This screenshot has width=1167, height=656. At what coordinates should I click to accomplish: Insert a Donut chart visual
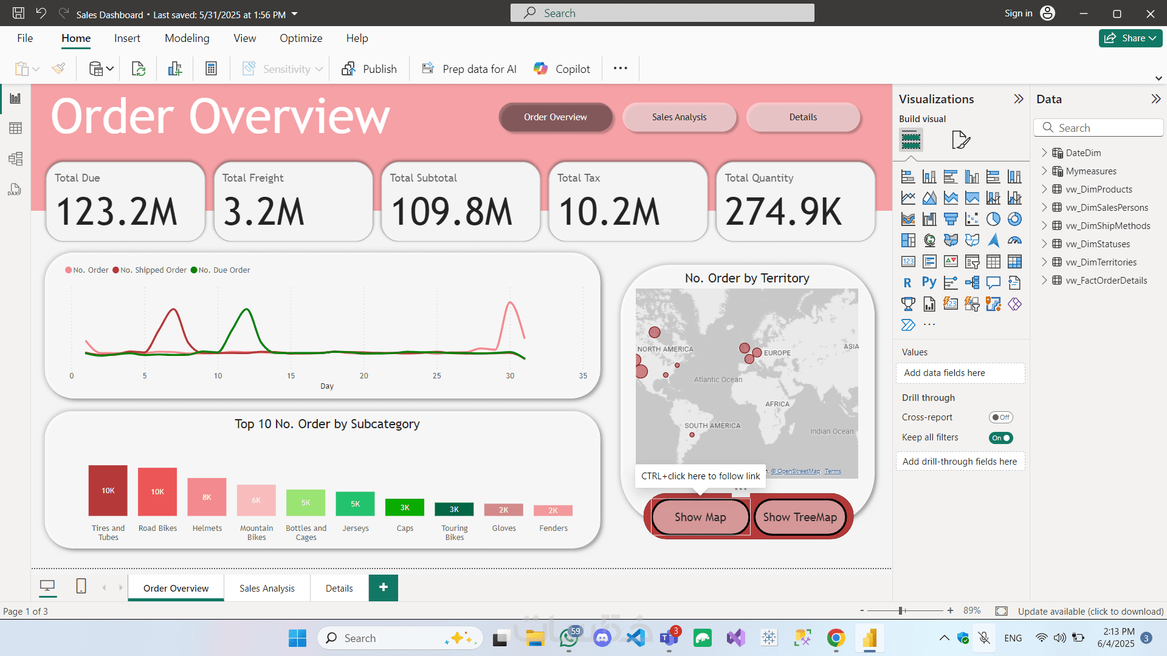coord(1014,219)
